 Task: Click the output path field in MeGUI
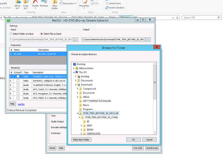(113, 39)
